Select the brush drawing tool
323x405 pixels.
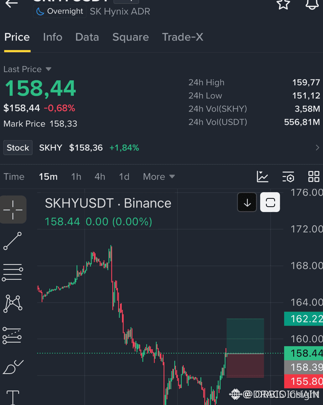[x=12, y=367]
